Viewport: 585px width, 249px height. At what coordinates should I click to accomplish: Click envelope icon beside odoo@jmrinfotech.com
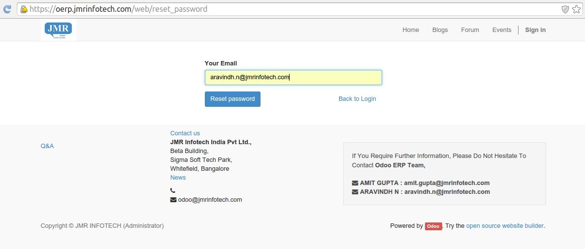coord(173,200)
